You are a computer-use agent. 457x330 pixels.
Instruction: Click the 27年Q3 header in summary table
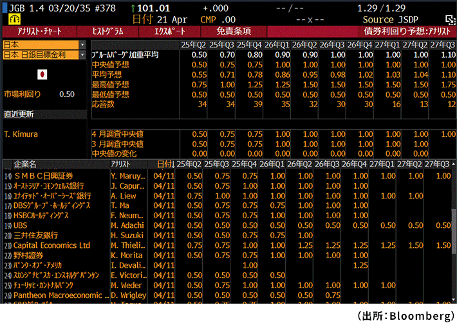tap(443, 45)
